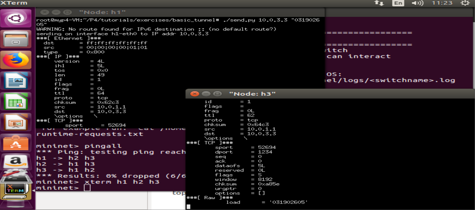
Task: Click the "h2 -> h1 h3" ping result
Action: (65, 164)
